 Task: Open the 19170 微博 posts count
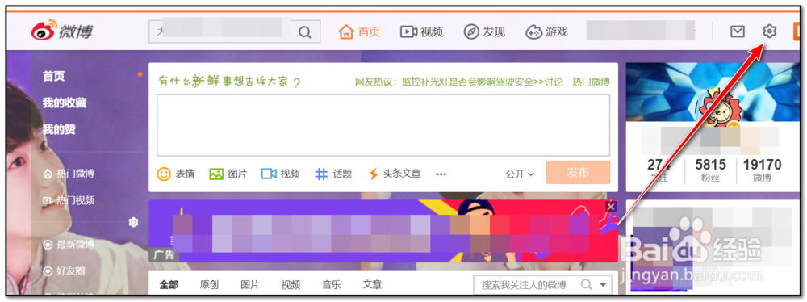tap(762, 171)
